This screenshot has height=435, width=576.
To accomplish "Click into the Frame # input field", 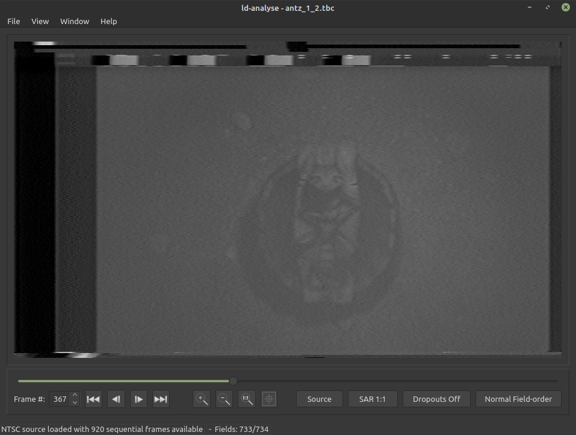I will 60,399.
